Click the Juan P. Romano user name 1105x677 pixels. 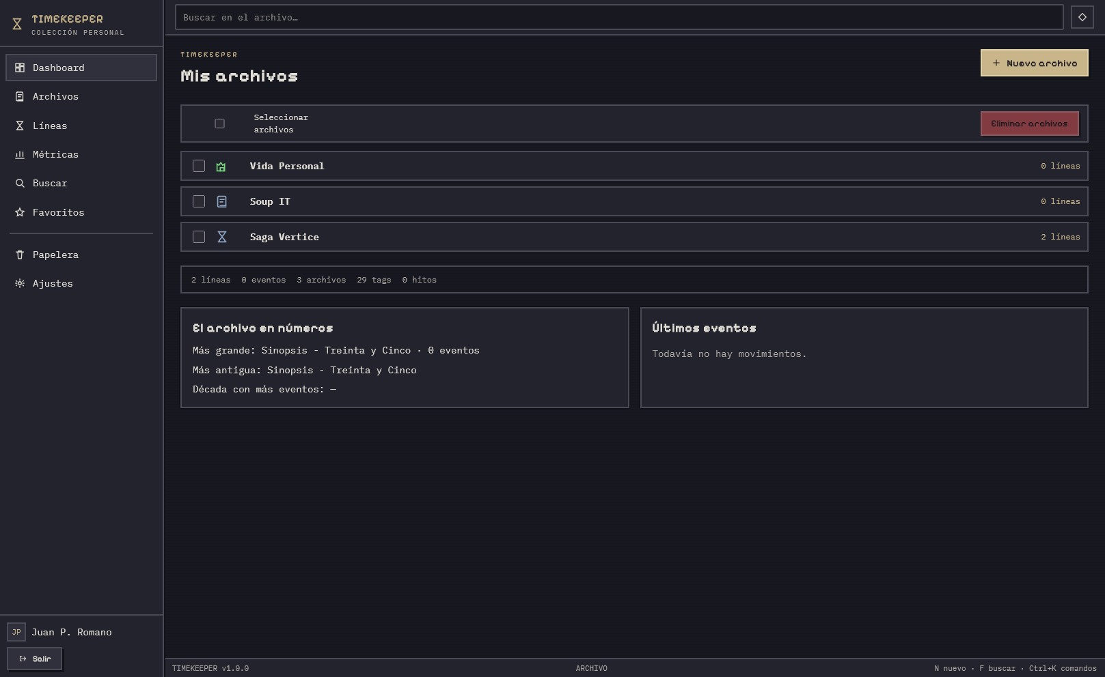[x=72, y=632]
